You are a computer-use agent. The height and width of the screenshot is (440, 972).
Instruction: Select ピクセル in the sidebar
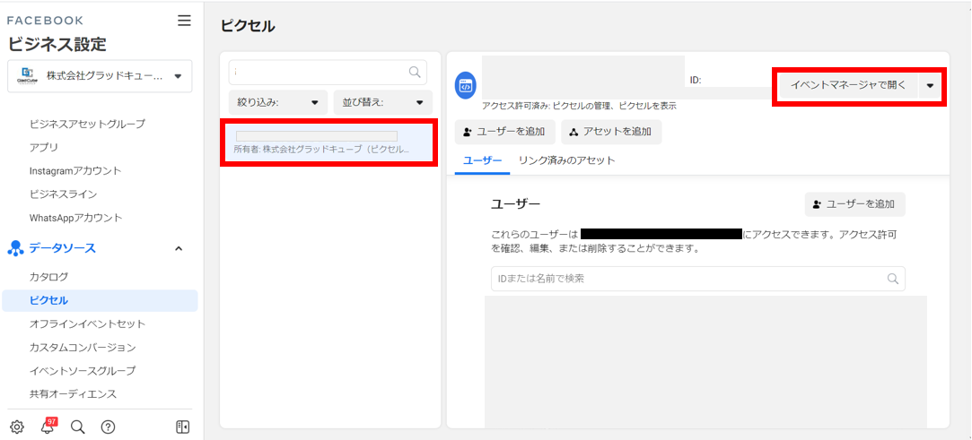tap(100, 300)
